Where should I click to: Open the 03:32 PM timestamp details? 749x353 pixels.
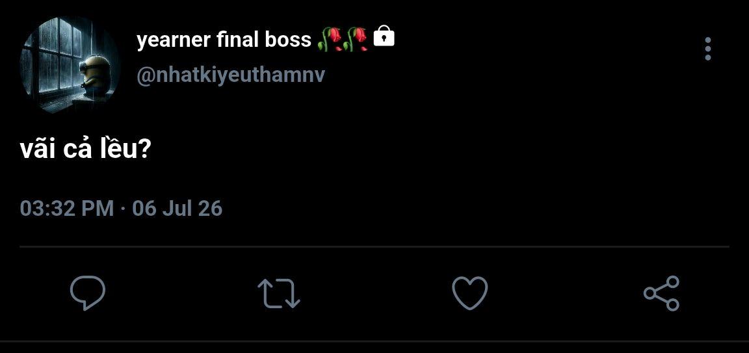67,209
